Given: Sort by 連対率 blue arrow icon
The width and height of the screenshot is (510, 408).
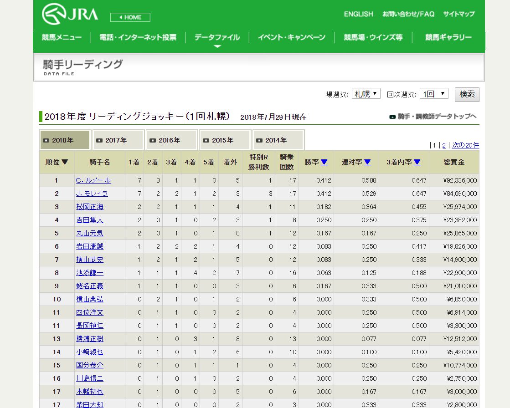Looking at the screenshot, I should pyautogui.click(x=367, y=162).
